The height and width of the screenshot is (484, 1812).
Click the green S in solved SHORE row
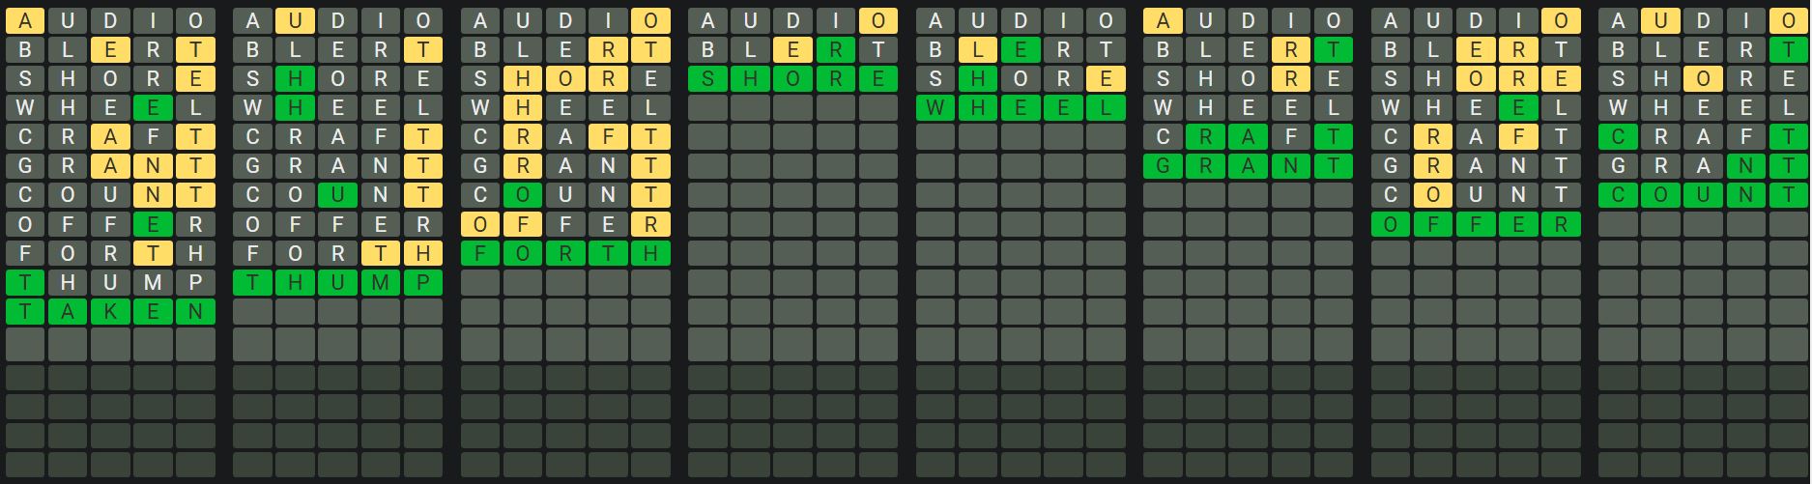708,79
